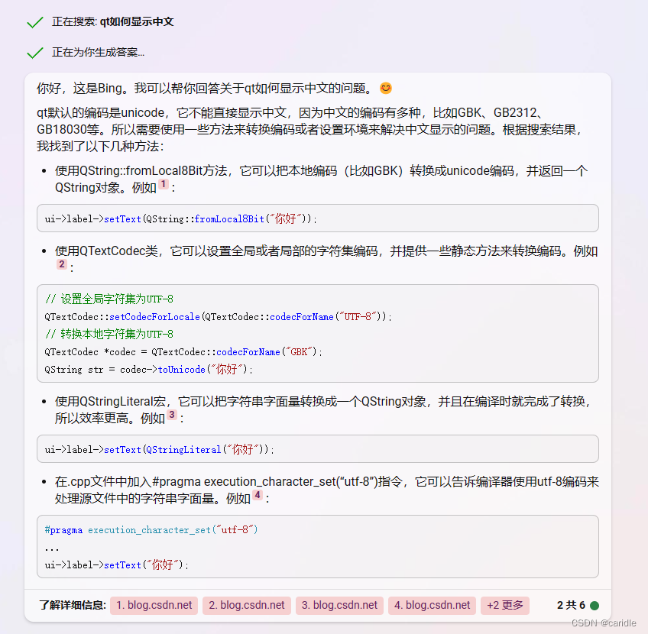Click the paragraph starting qt默认的编码是unicode
Image resolution: width=648 pixels, height=634 pixels.
309,129
